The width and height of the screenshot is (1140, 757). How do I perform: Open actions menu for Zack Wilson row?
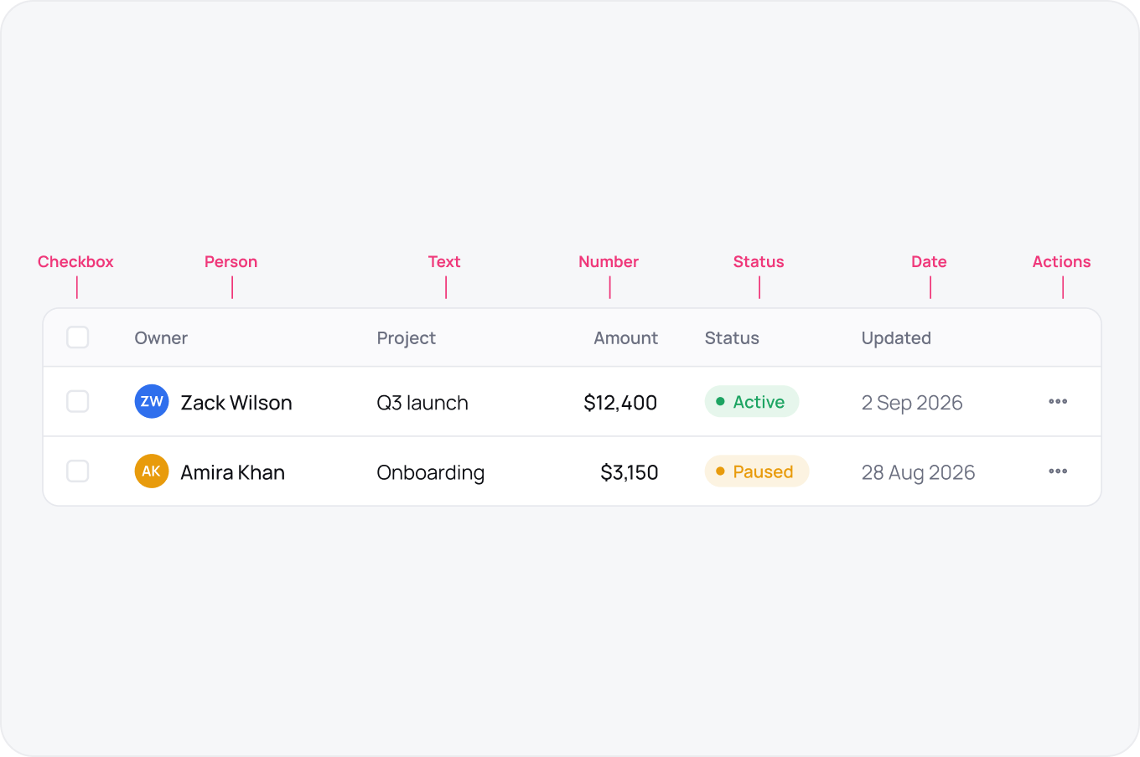click(1058, 402)
